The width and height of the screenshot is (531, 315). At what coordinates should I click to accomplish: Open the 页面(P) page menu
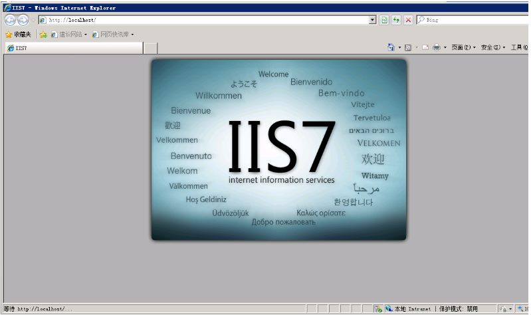(463, 47)
